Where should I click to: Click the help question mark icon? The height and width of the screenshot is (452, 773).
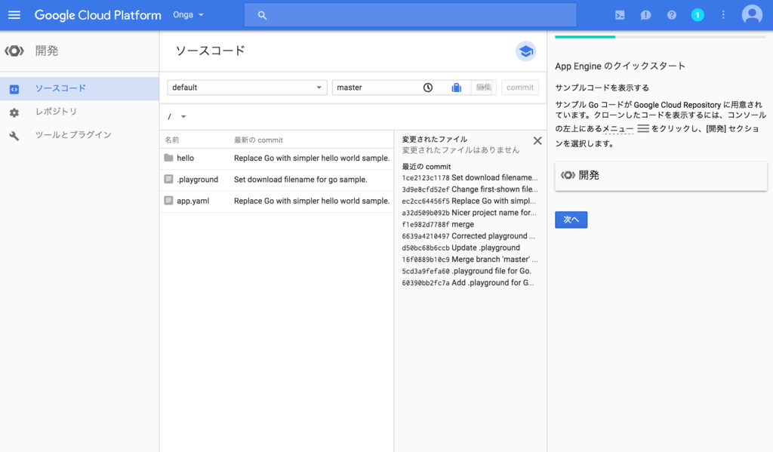[x=671, y=14]
